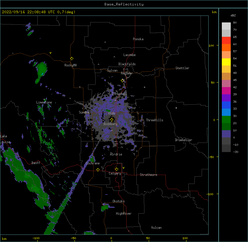Viewport: 248px width, 242px height.
Task: Click the km unit label at top right
Action: (x=214, y=12)
